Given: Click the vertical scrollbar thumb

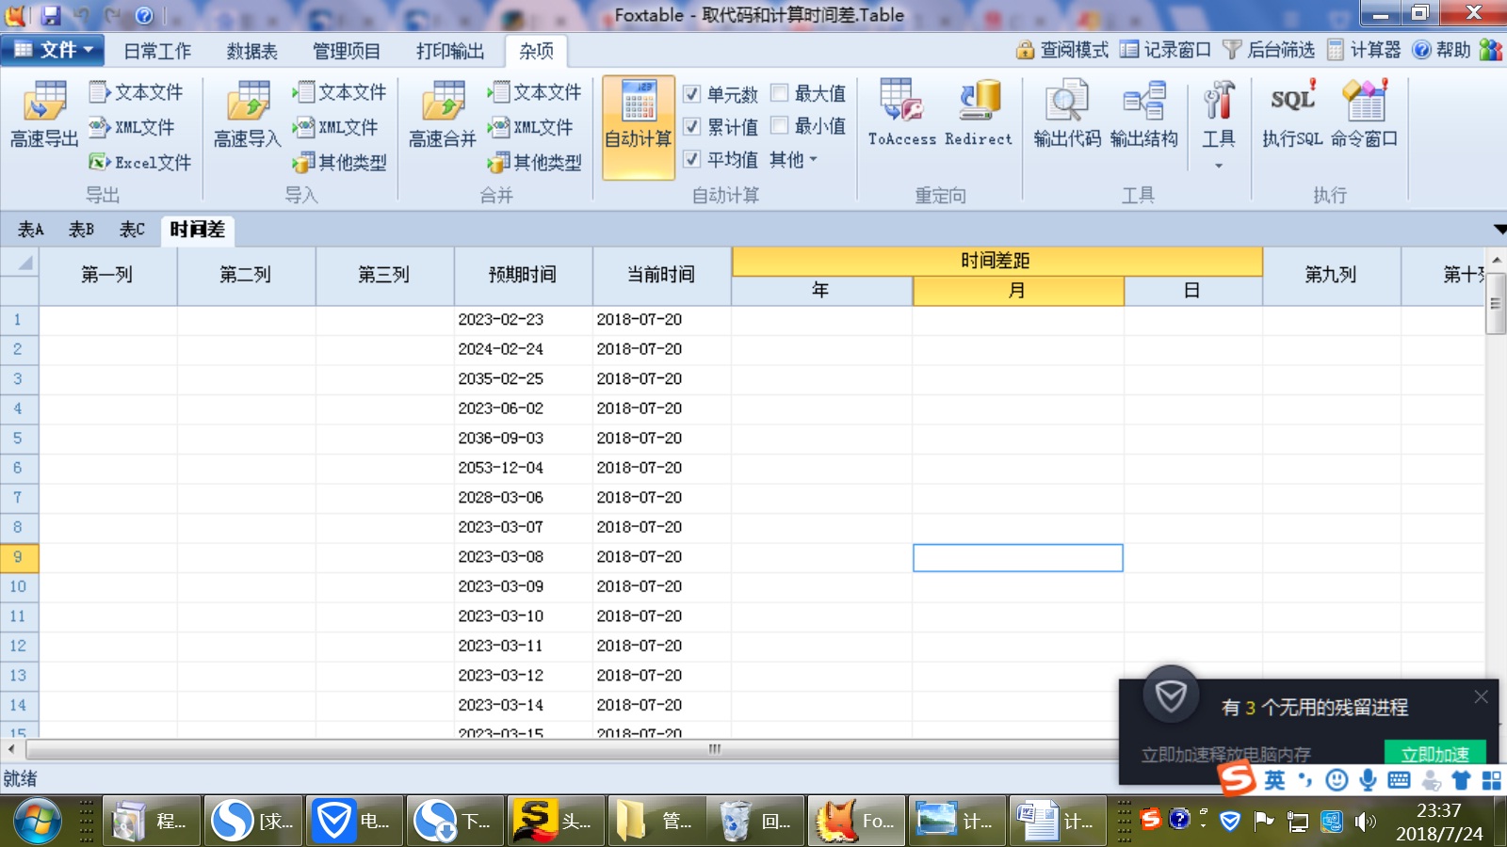Looking at the screenshot, I should pyautogui.click(x=1497, y=304).
